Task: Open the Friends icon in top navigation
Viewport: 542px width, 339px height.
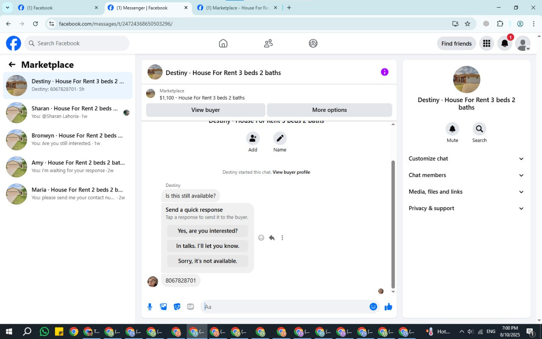Action: coord(268,43)
